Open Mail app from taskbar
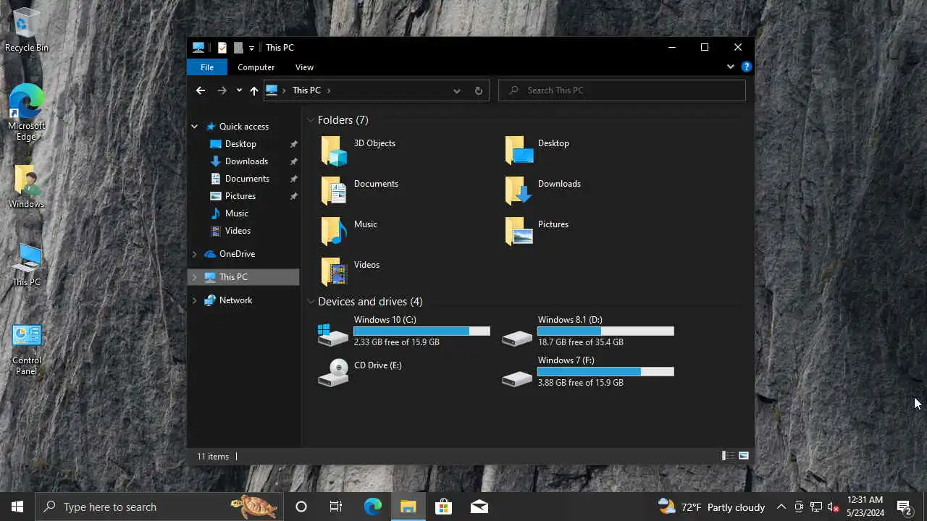 [x=479, y=507]
